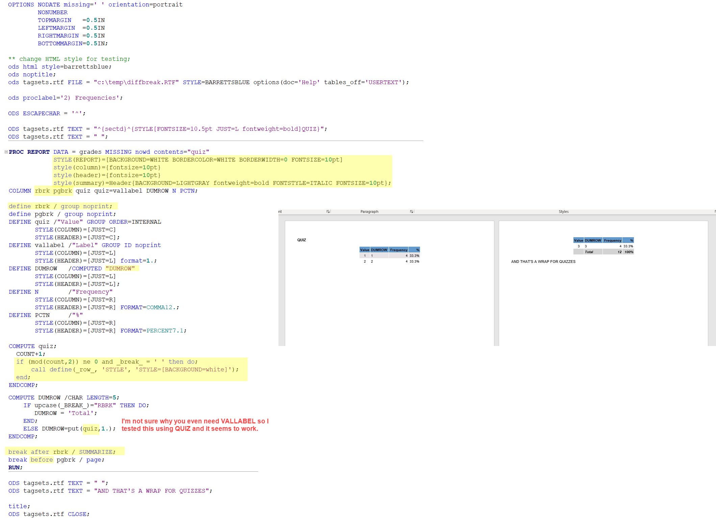Open the Styles group dialog launcher

point(715,212)
